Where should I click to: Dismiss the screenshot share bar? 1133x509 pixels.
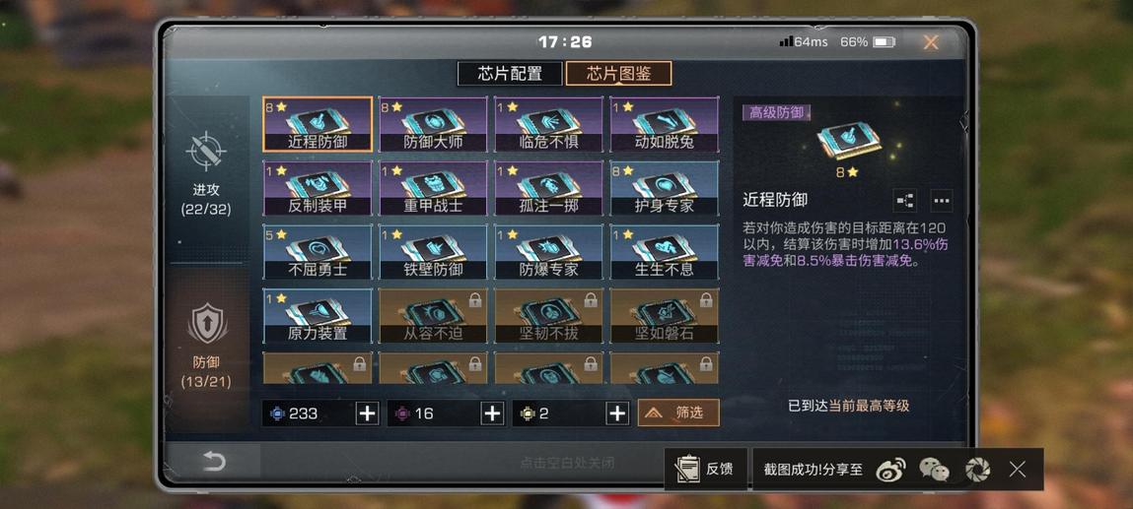1018,470
